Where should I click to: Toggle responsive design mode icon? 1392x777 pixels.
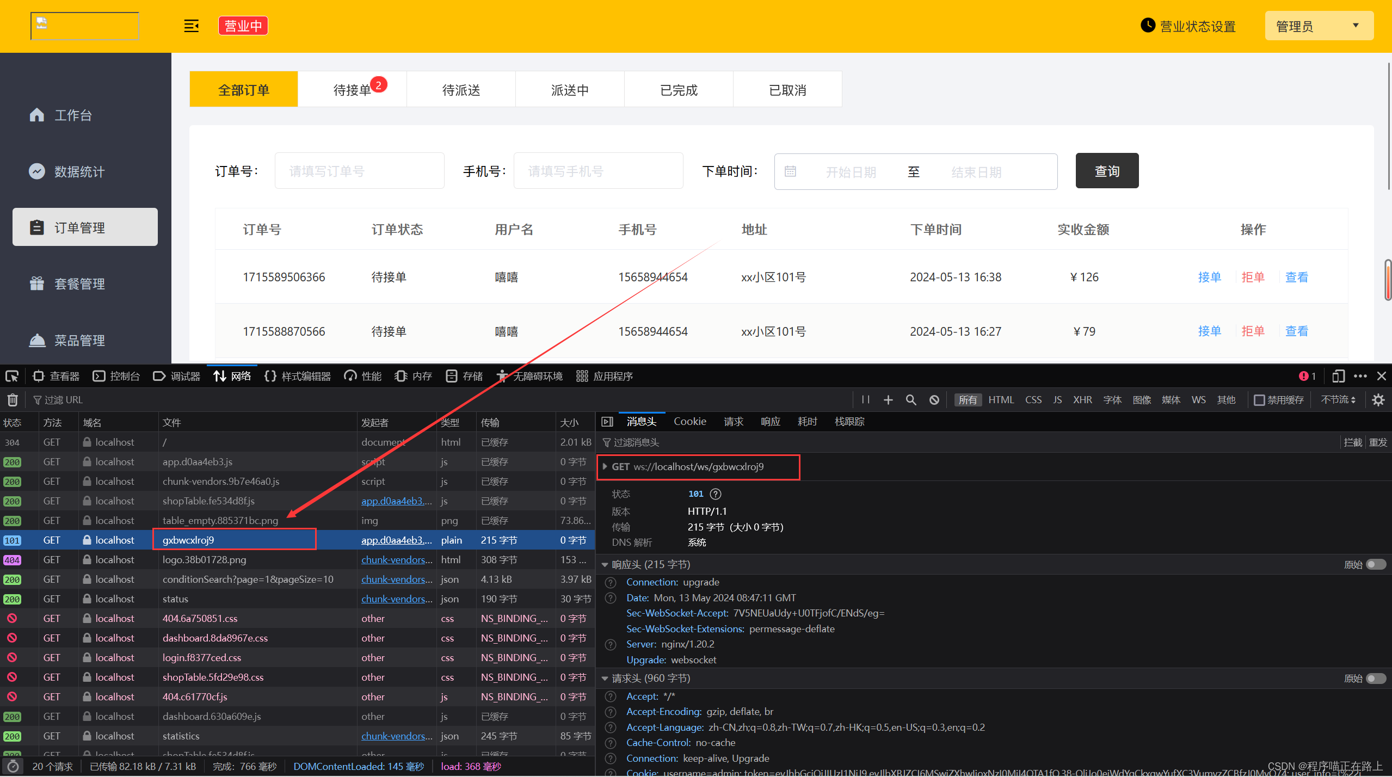pyautogui.click(x=1338, y=376)
